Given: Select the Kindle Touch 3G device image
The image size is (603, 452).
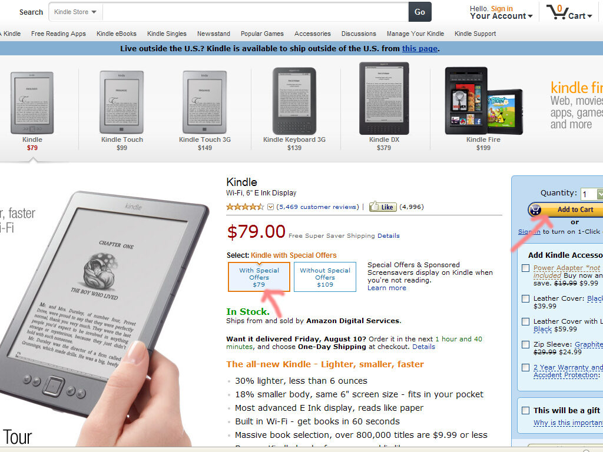Looking at the screenshot, I should (204, 102).
